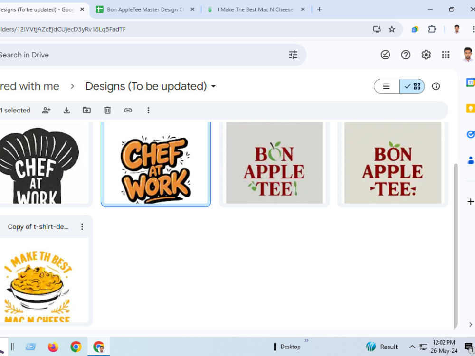475x356 pixels.
Task: Open Google Chrome taskbar icon
Action: pos(76,347)
